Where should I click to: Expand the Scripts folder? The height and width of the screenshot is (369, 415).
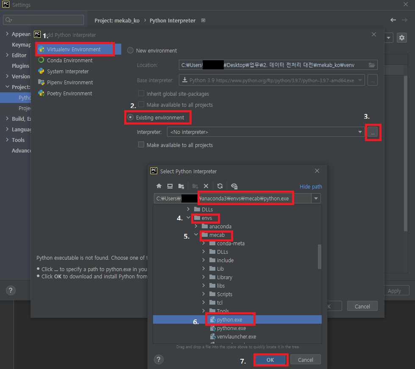[x=203, y=294]
